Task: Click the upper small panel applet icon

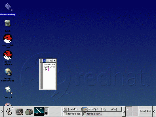Action: point(46,109)
